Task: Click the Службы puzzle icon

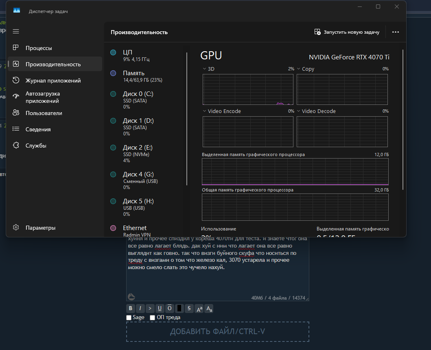Action: tap(16, 145)
